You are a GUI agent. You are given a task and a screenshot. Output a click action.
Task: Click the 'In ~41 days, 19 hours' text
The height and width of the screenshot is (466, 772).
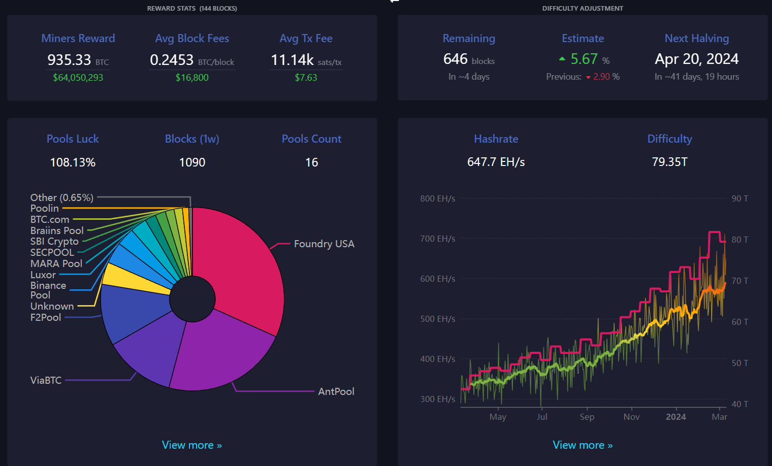click(697, 77)
